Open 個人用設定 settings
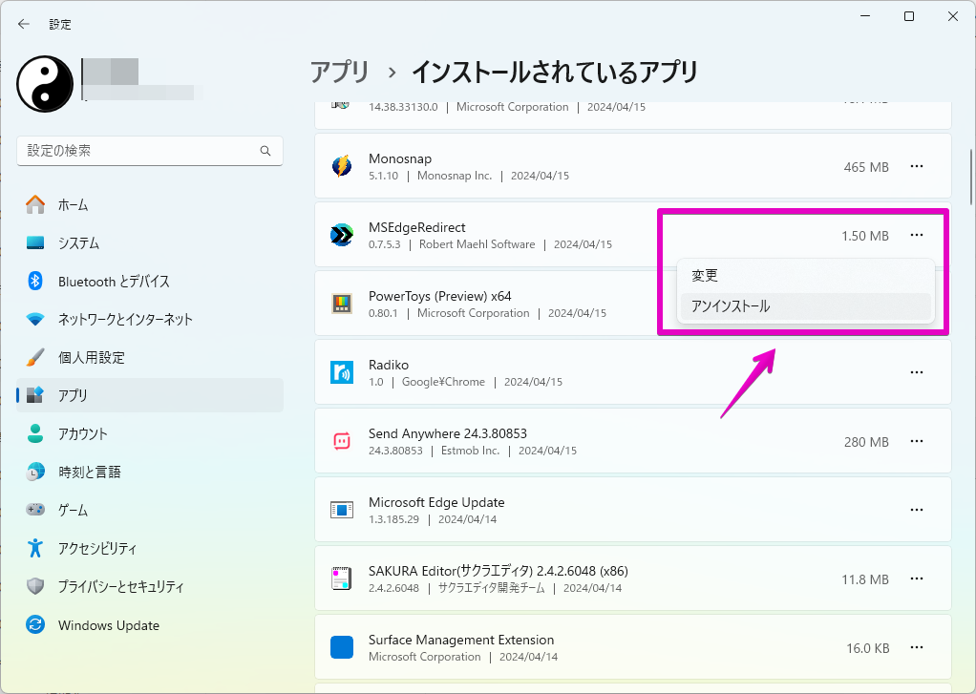The height and width of the screenshot is (694, 976). [x=150, y=357]
